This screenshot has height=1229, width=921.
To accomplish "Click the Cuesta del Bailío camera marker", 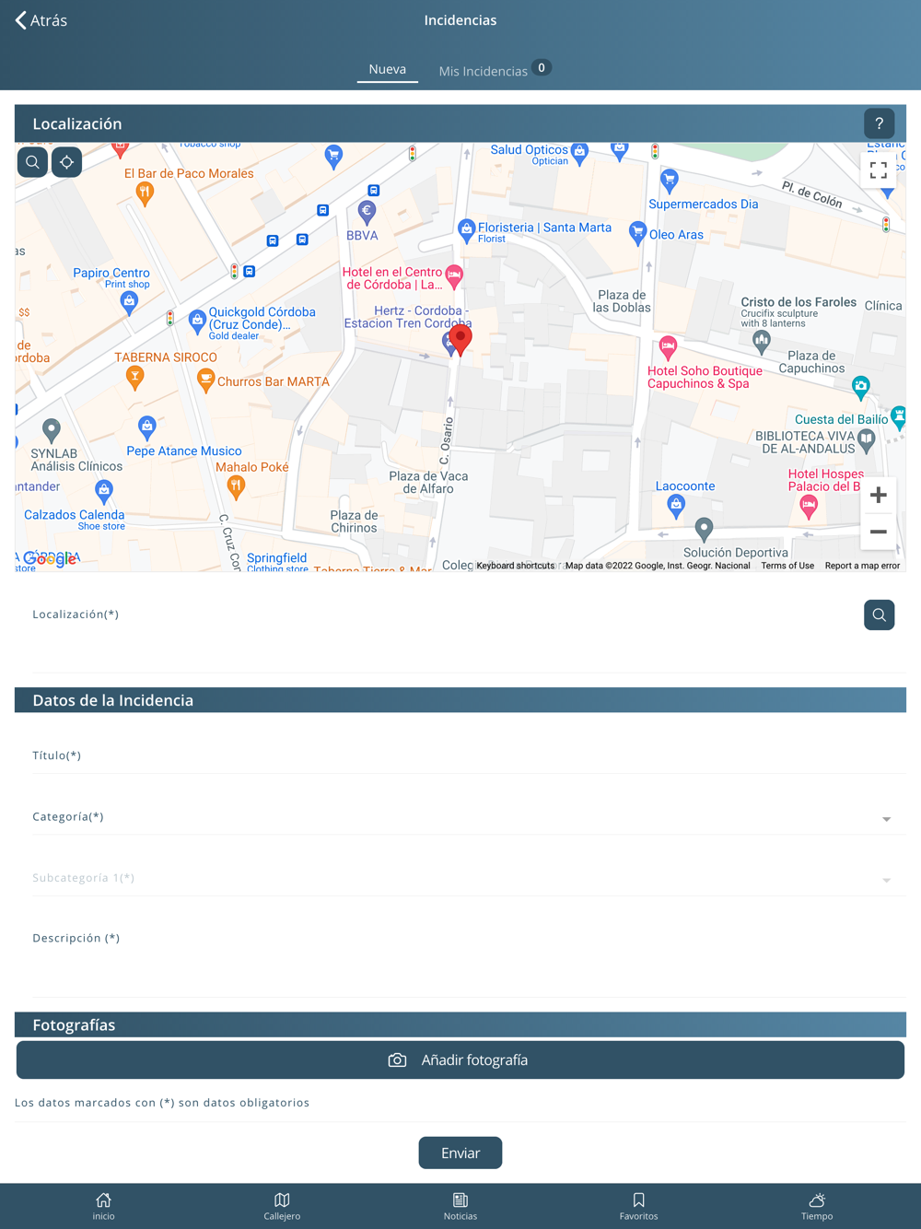I will pyautogui.click(x=860, y=387).
